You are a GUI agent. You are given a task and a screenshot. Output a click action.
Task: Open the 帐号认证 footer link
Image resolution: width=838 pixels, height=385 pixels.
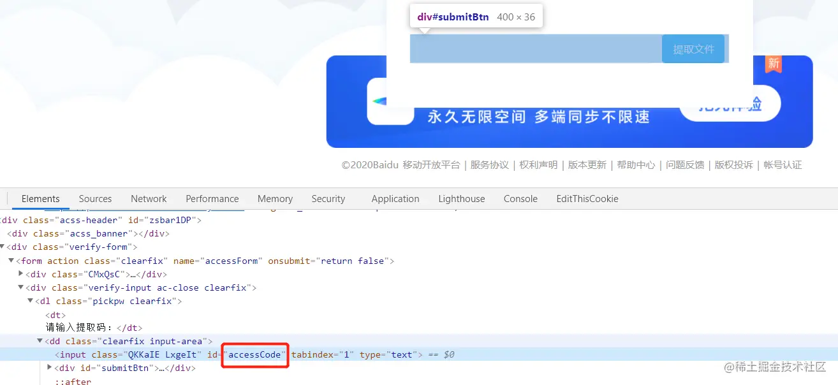(783, 165)
